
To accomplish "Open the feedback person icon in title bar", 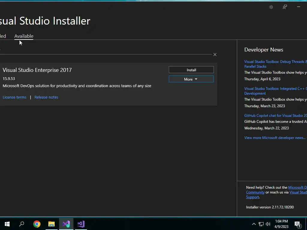I will pos(285,7).
